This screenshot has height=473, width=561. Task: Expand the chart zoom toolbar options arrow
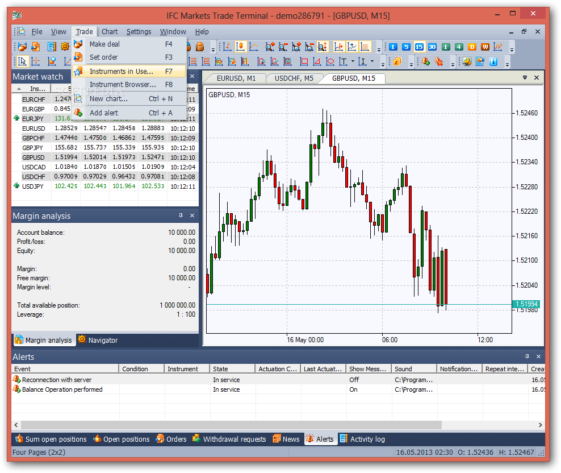[379, 50]
